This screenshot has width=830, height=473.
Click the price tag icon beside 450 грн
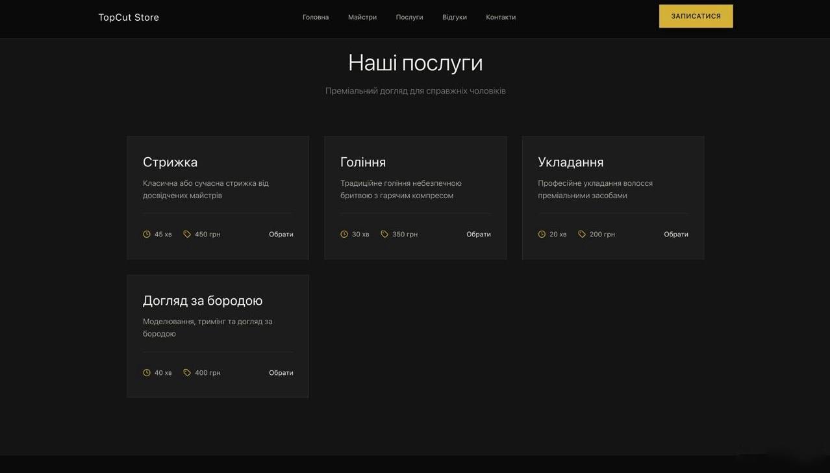coord(187,234)
